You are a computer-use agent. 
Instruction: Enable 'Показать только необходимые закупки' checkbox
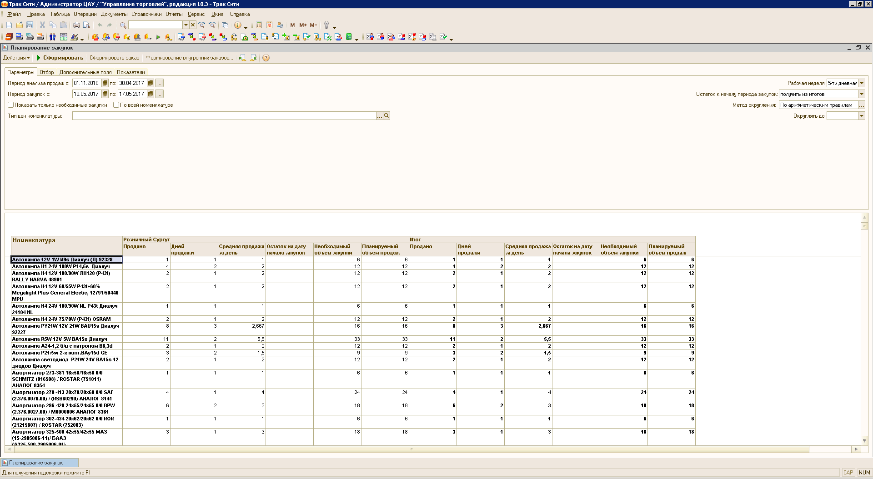click(x=11, y=105)
